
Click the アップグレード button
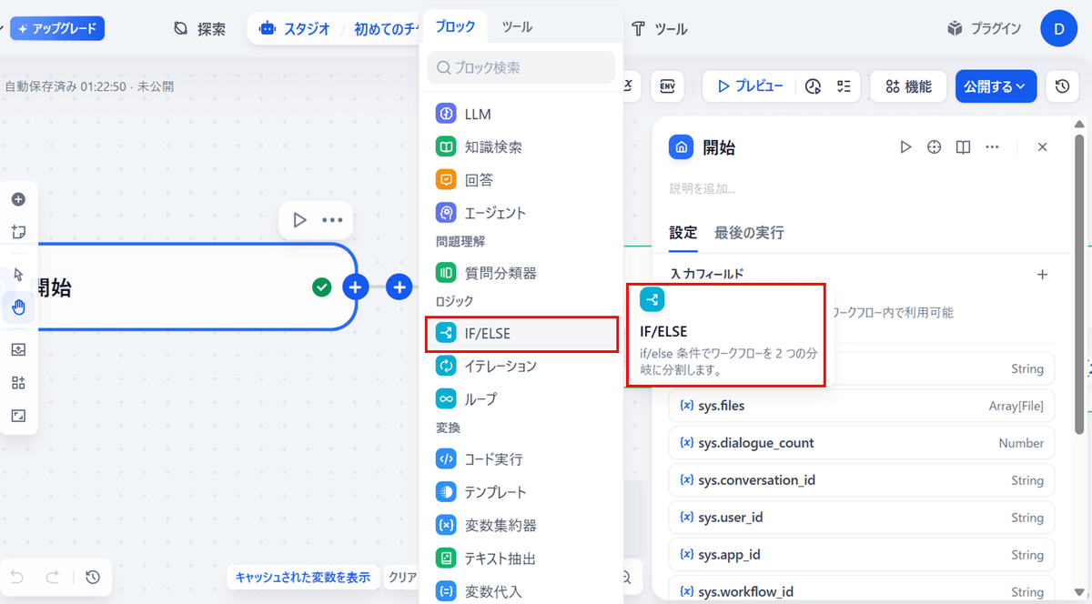click(x=57, y=28)
